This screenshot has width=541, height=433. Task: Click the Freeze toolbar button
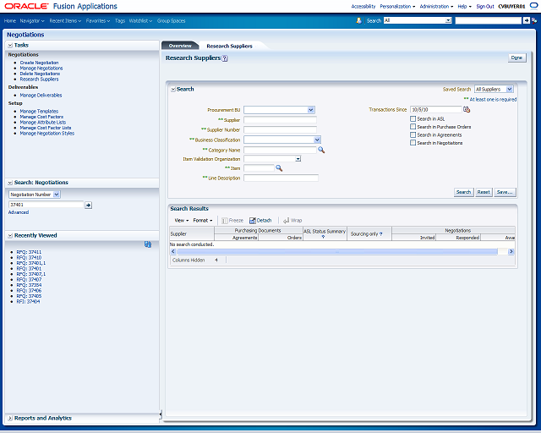point(232,220)
